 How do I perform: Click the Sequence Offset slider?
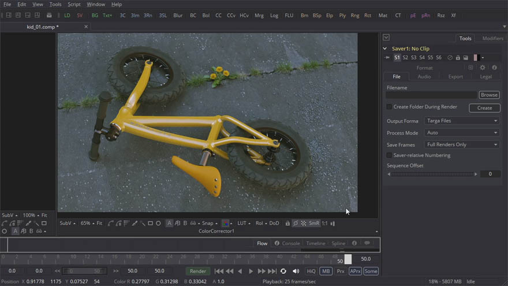click(433, 174)
